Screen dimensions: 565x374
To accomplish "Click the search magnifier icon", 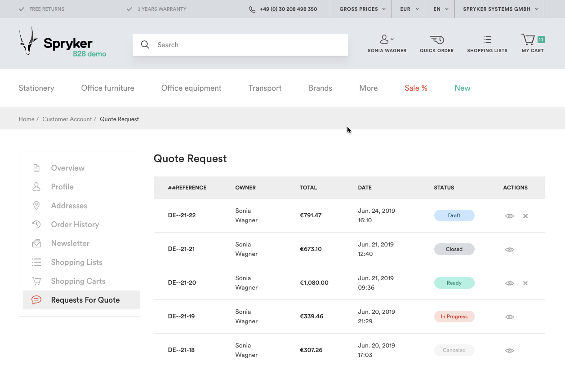I will tap(145, 44).
